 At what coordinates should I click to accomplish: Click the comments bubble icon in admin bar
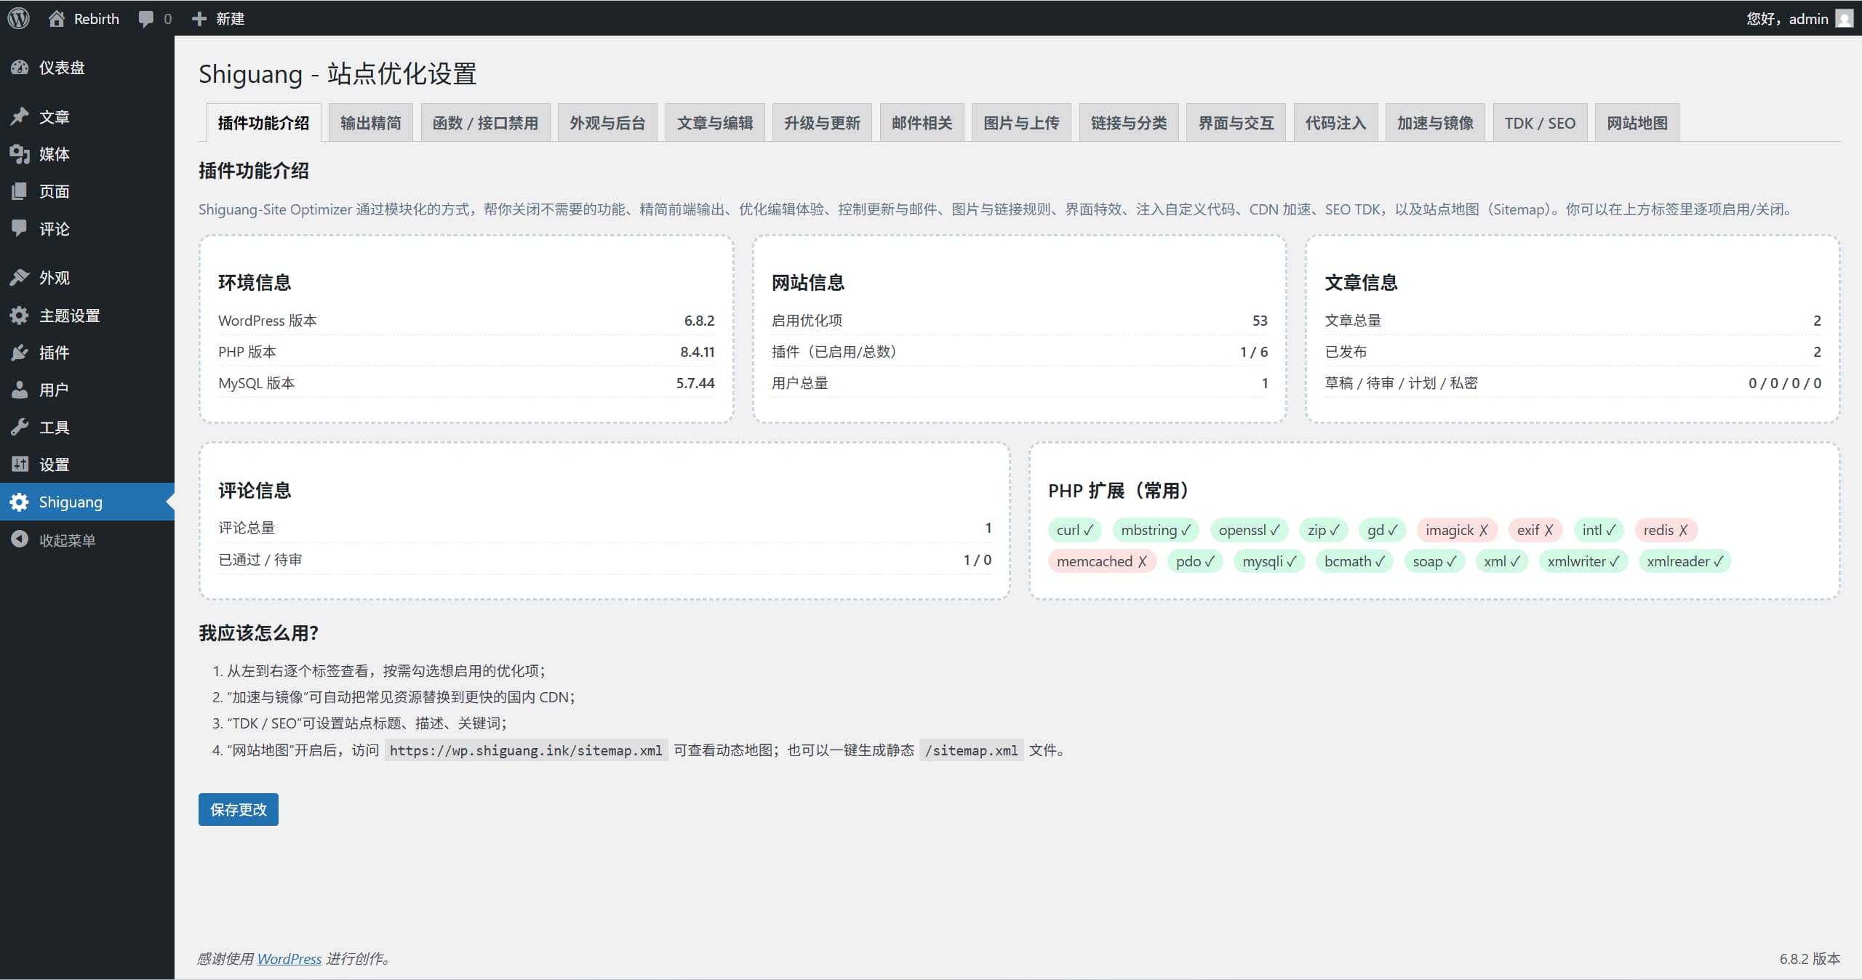click(x=146, y=19)
